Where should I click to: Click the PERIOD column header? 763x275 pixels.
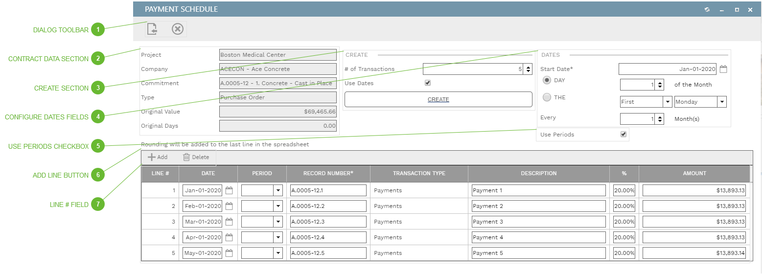click(x=262, y=173)
